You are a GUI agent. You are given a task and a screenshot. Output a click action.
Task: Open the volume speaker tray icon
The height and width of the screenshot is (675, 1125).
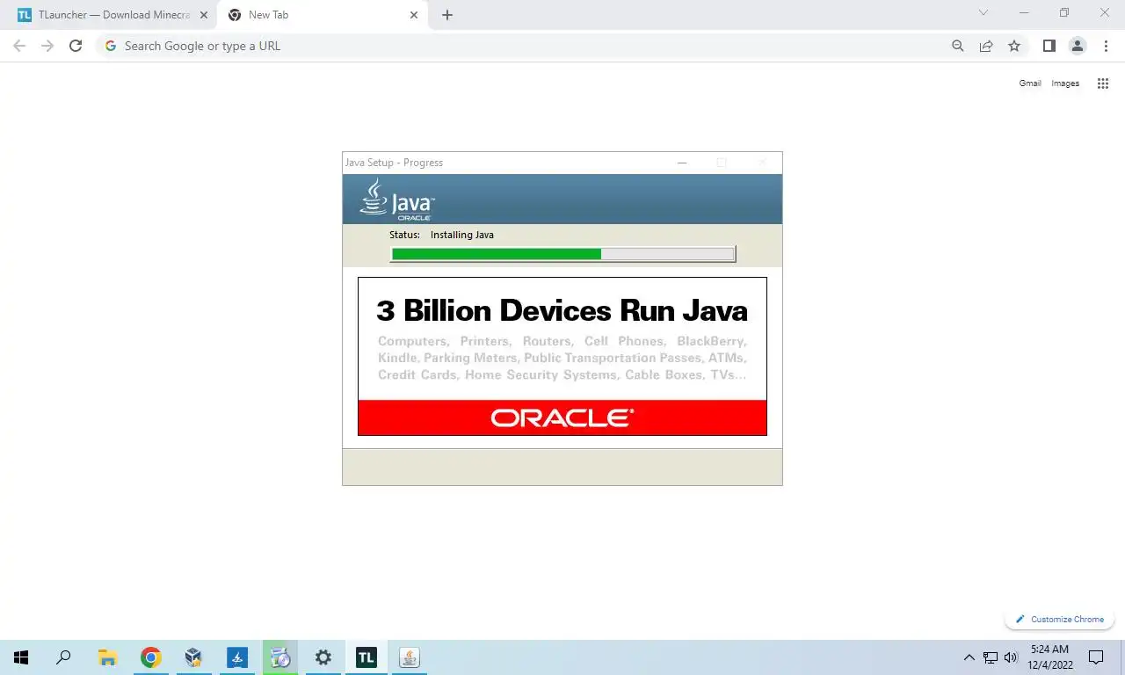point(1011,657)
